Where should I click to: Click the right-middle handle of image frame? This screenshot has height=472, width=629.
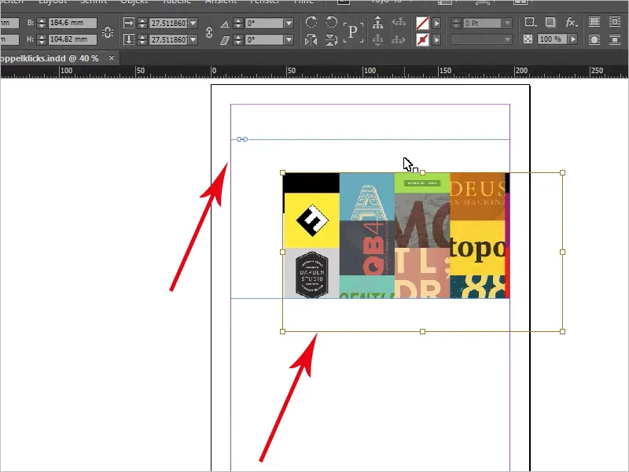click(x=562, y=252)
